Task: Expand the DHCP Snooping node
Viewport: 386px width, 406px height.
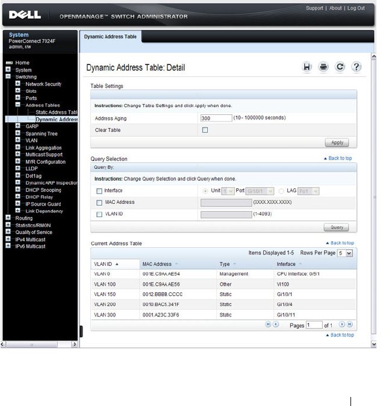Action: pos(17,189)
